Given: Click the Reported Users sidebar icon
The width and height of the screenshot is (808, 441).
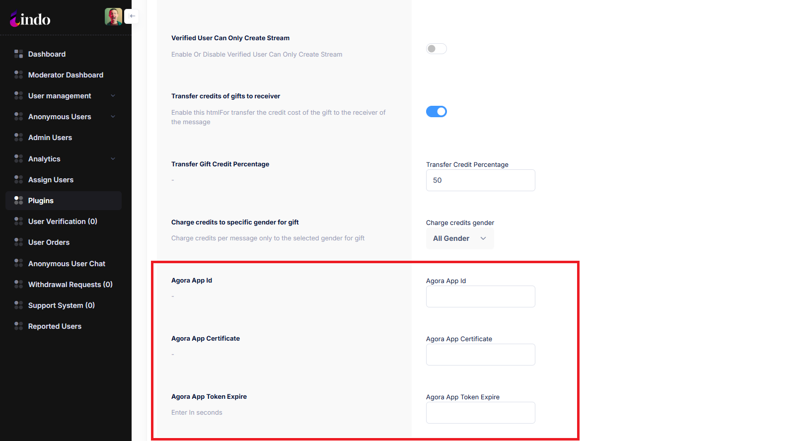Looking at the screenshot, I should (18, 326).
